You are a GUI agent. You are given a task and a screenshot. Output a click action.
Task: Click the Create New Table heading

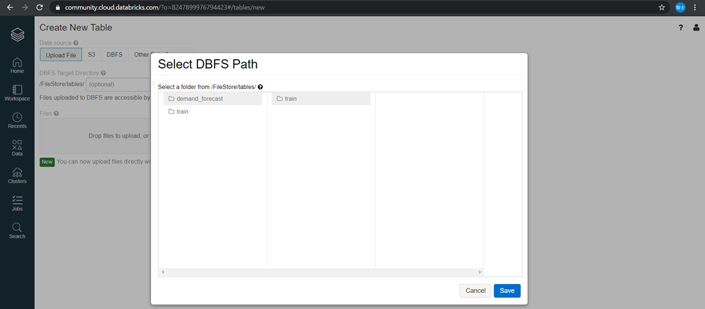coord(76,27)
